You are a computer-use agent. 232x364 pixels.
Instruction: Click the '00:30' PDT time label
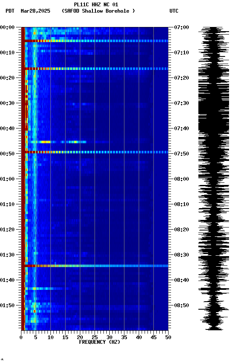[7, 103]
